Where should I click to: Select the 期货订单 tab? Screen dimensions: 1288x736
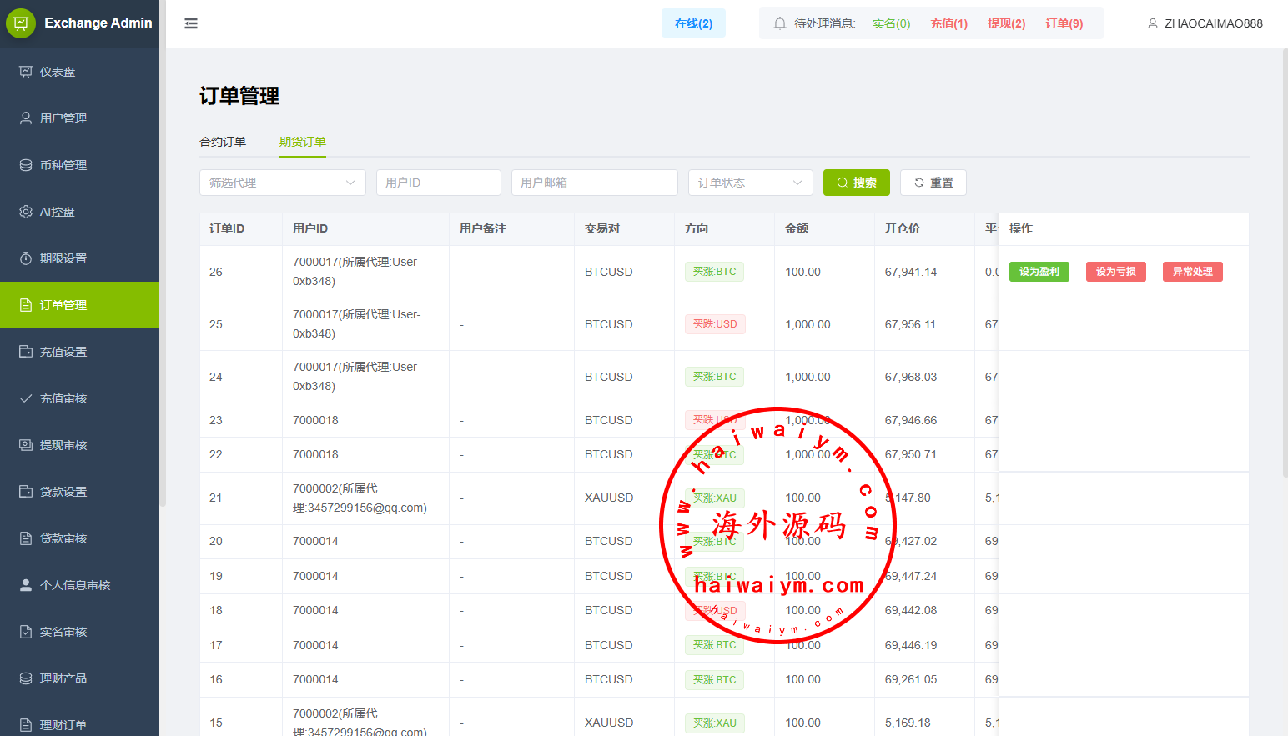[302, 142]
